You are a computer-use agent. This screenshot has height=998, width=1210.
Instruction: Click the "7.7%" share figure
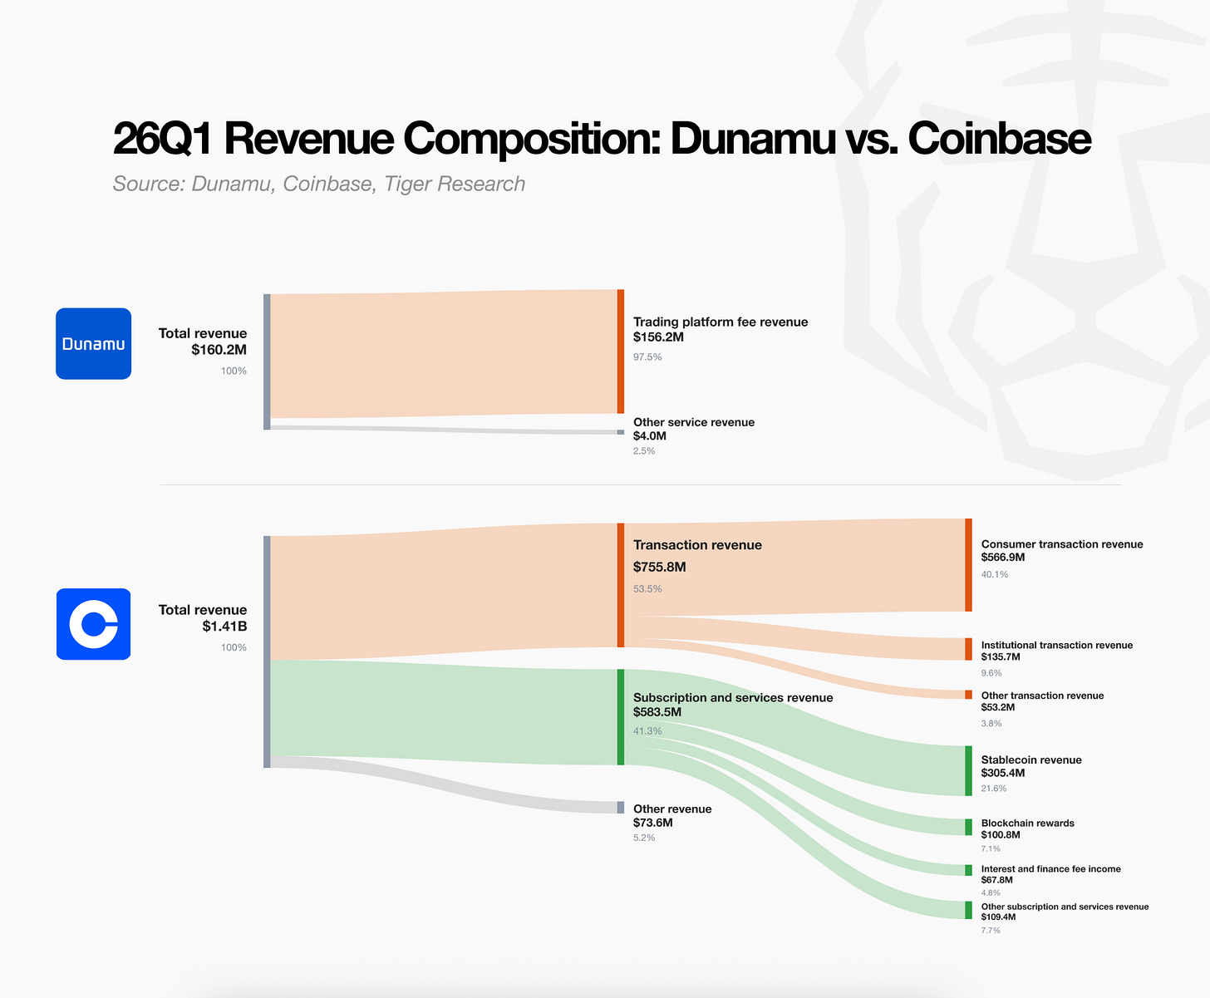(991, 931)
